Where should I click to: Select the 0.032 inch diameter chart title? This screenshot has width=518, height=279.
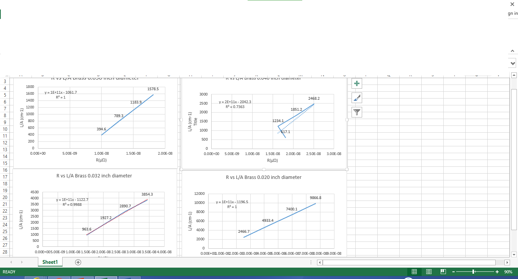[94, 176]
